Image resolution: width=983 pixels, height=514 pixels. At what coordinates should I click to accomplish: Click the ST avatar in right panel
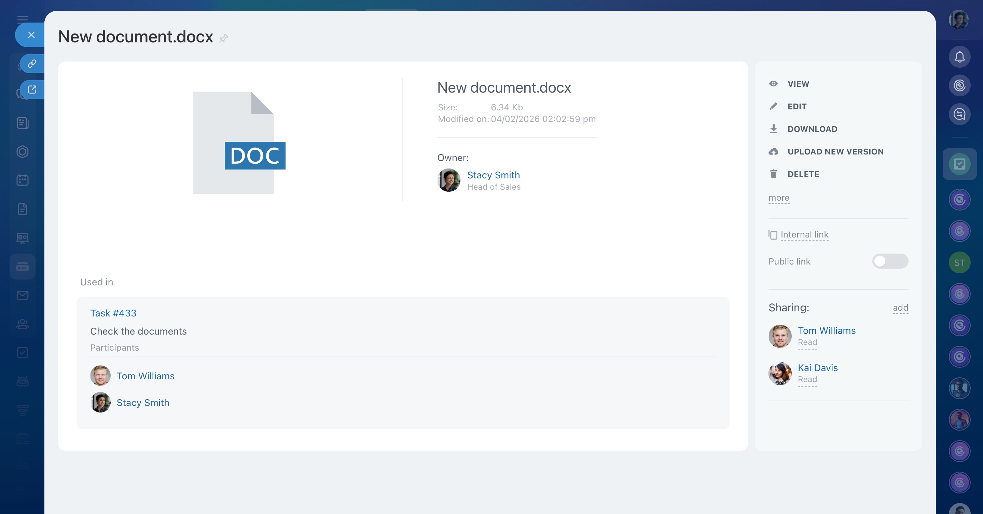pyautogui.click(x=959, y=263)
